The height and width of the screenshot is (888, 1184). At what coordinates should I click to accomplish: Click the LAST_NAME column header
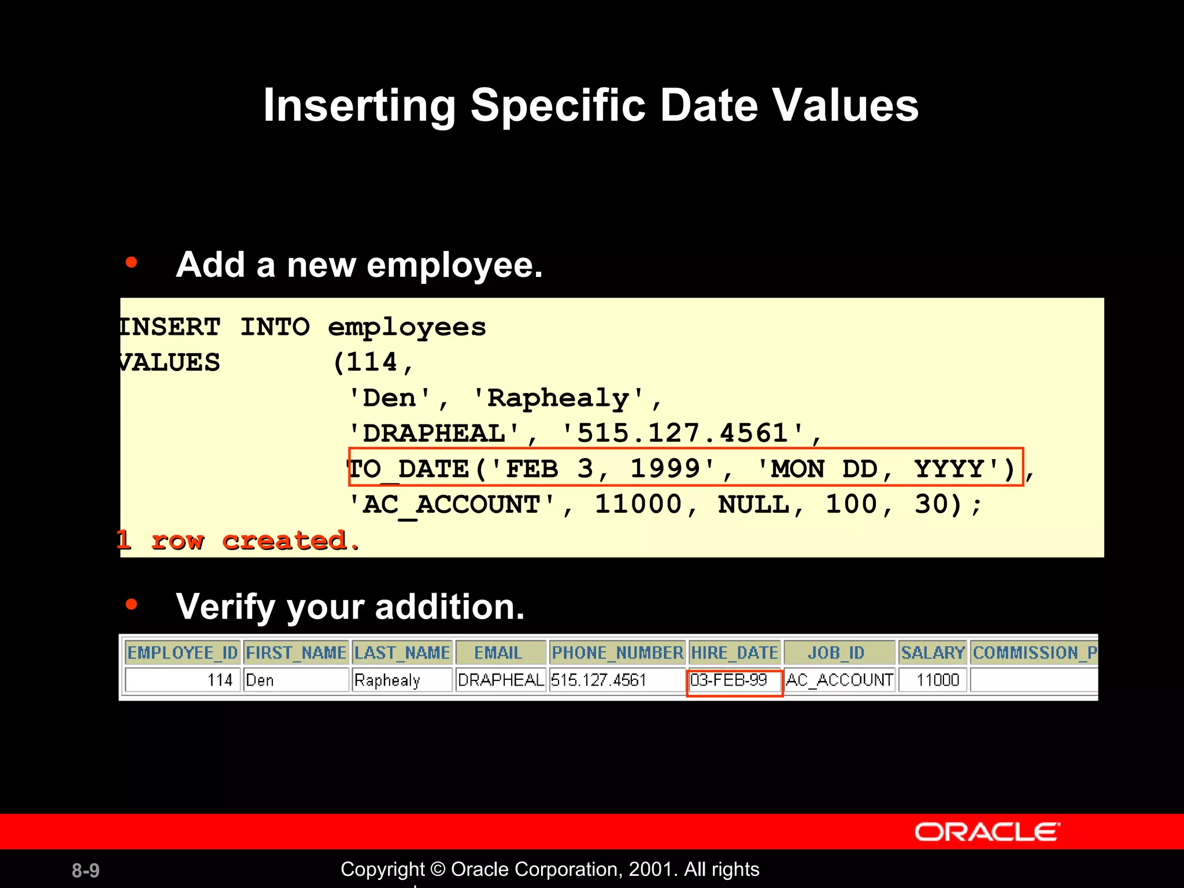click(x=402, y=653)
